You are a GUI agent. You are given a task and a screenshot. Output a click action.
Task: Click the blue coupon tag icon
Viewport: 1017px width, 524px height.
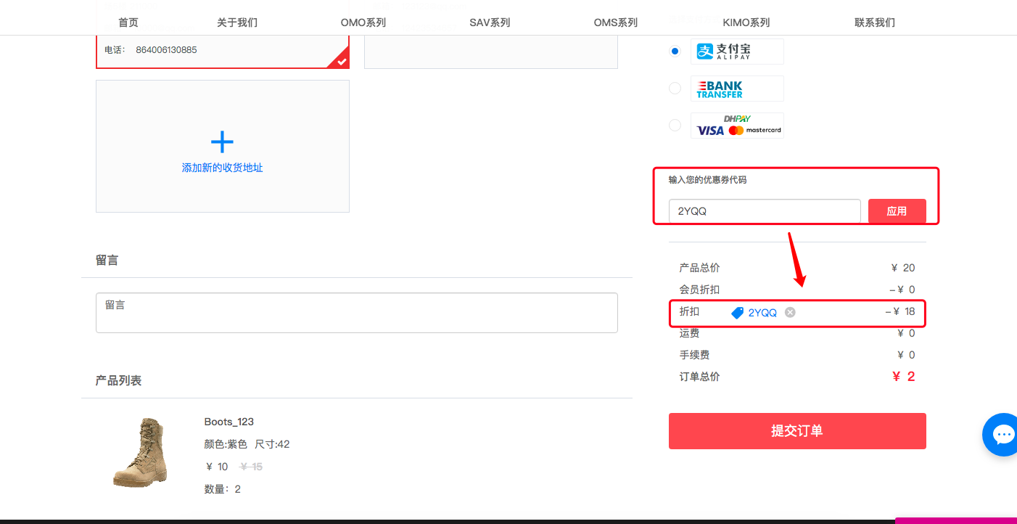click(x=737, y=313)
